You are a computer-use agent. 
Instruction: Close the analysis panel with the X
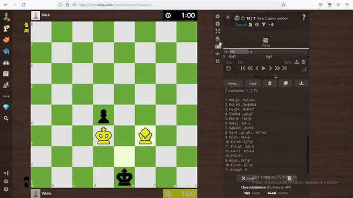[228, 17]
